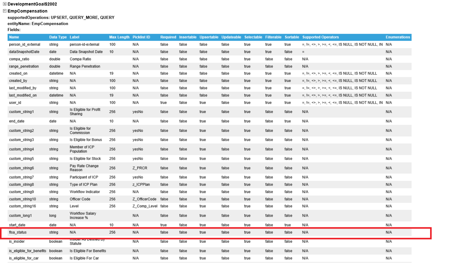Click the supportedOperations line text

(x=61, y=18)
